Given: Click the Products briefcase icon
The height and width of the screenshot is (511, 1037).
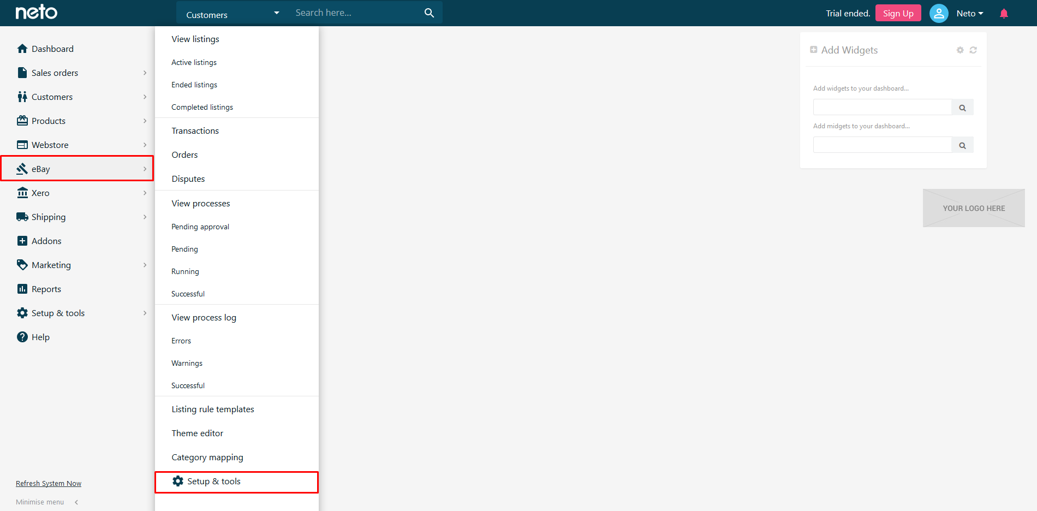Looking at the screenshot, I should 22,121.
